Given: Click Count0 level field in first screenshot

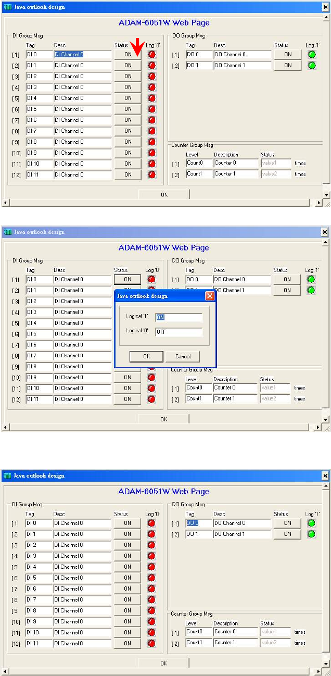Looking at the screenshot, I should pyautogui.click(x=199, y=163).
